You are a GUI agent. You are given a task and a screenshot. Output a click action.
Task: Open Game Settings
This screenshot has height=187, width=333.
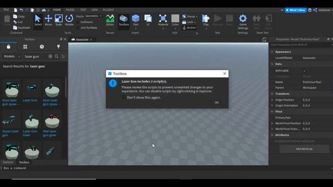pyautogui.click(x=243, y=22)
